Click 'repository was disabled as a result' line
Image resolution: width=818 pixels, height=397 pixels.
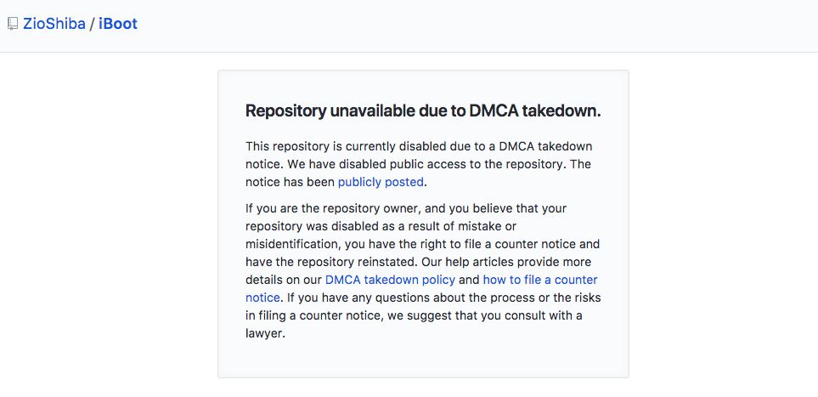click(x=381, y=226)
